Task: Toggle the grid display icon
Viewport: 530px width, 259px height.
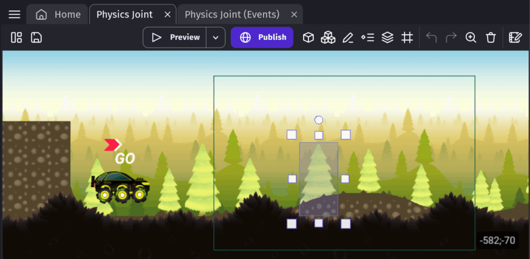Action: click(x=407, y=37)
